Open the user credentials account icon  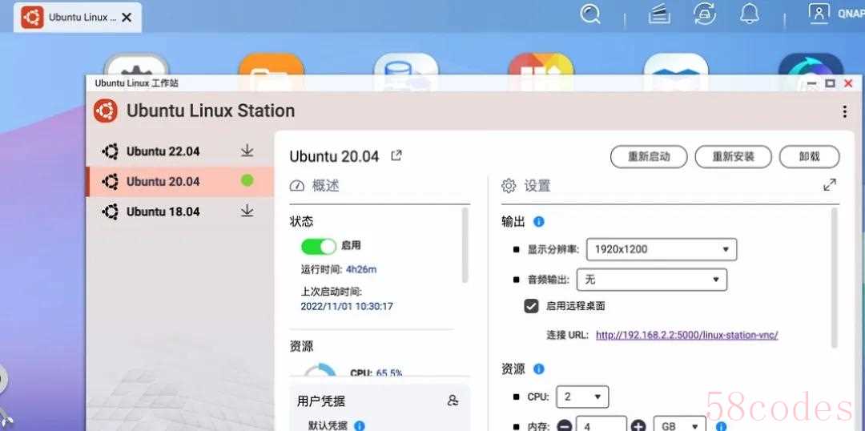pyautogui.click(x=453, y=401)
